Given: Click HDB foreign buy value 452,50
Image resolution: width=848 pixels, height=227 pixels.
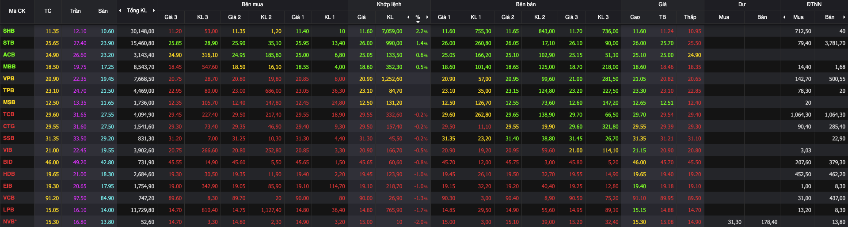Looking at the screenshot, I should point(803,174).
